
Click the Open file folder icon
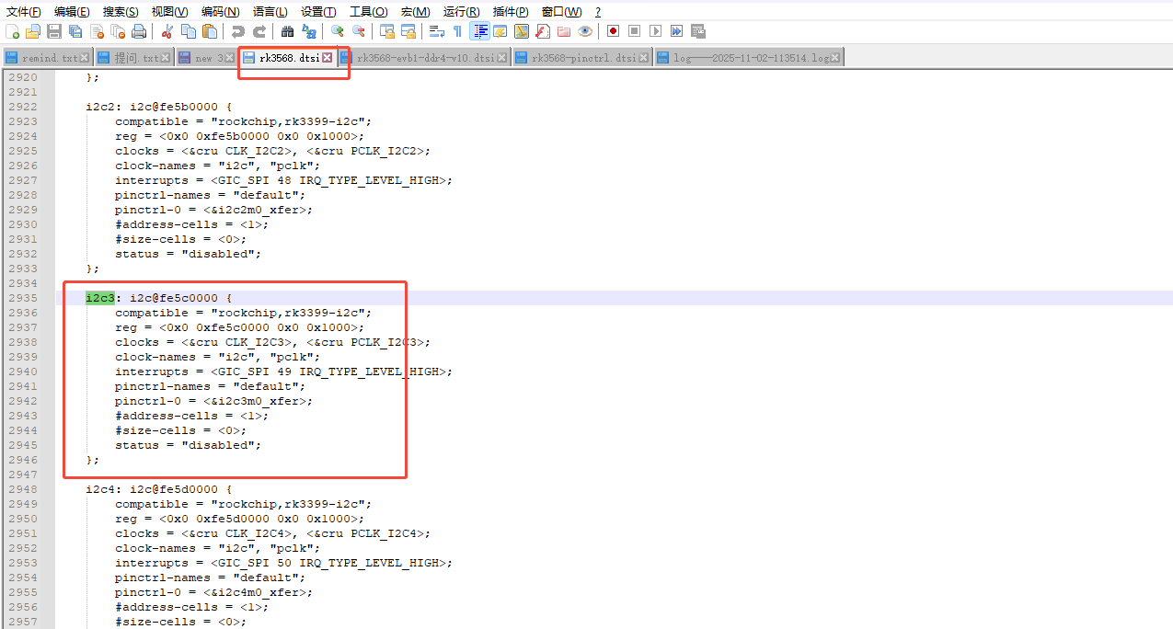[32, 31]
